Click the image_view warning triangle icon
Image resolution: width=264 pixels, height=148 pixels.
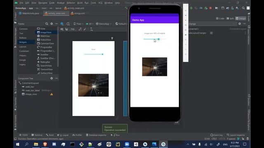point(52,94)
